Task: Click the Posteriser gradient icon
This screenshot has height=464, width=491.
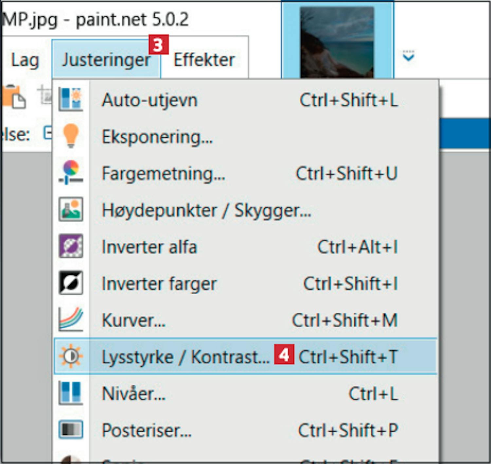Action: click(x=71, y=430)
